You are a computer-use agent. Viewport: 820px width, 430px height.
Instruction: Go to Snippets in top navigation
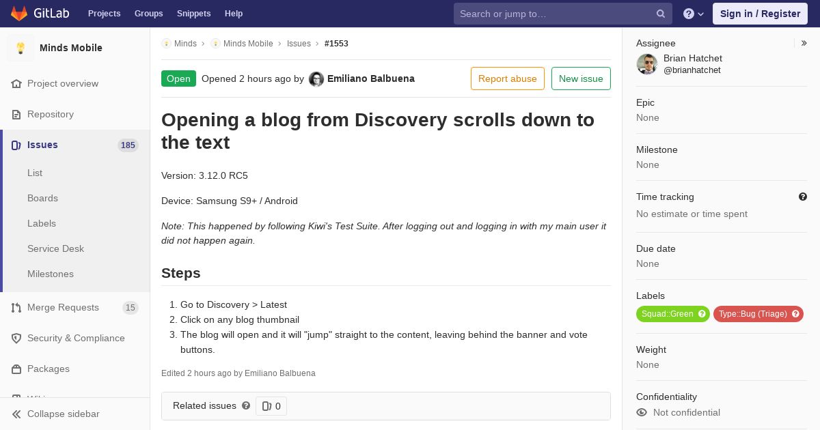click(x=193, y=14)
